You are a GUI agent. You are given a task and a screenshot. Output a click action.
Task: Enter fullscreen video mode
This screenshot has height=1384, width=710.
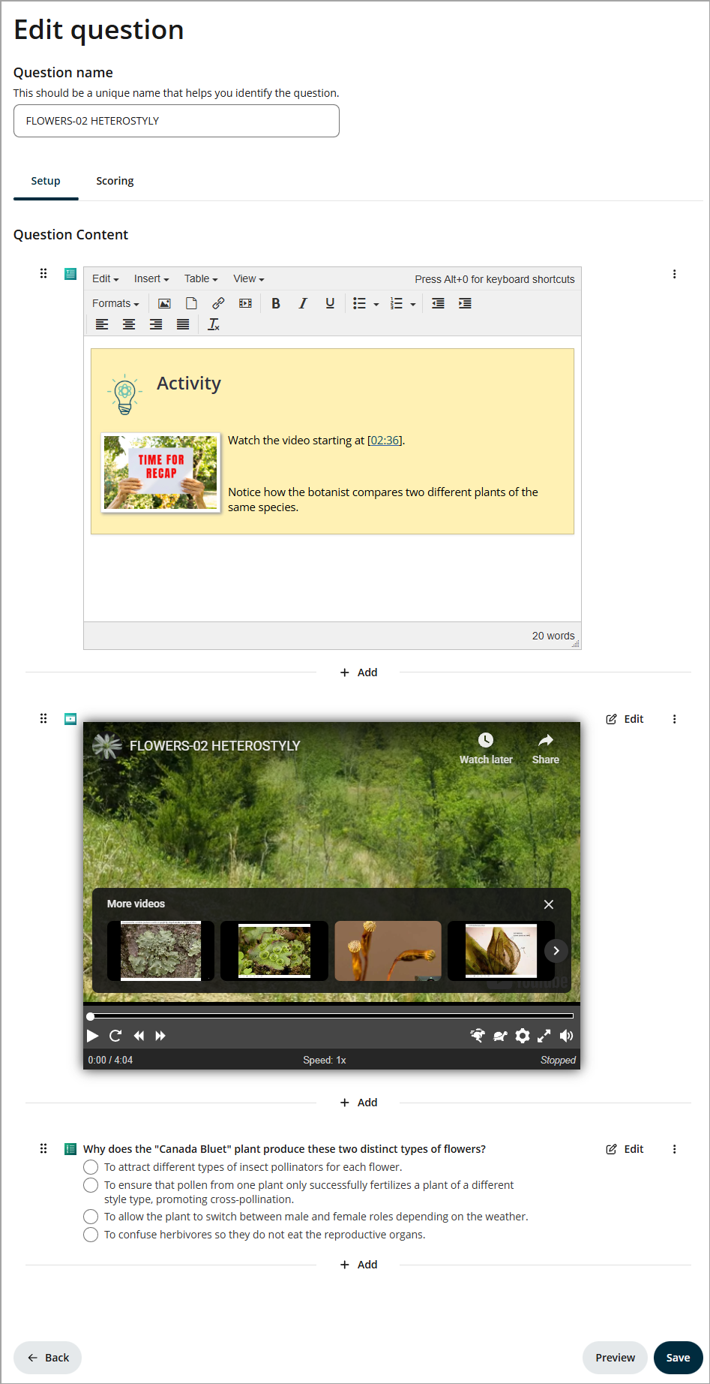[544, 1036]
